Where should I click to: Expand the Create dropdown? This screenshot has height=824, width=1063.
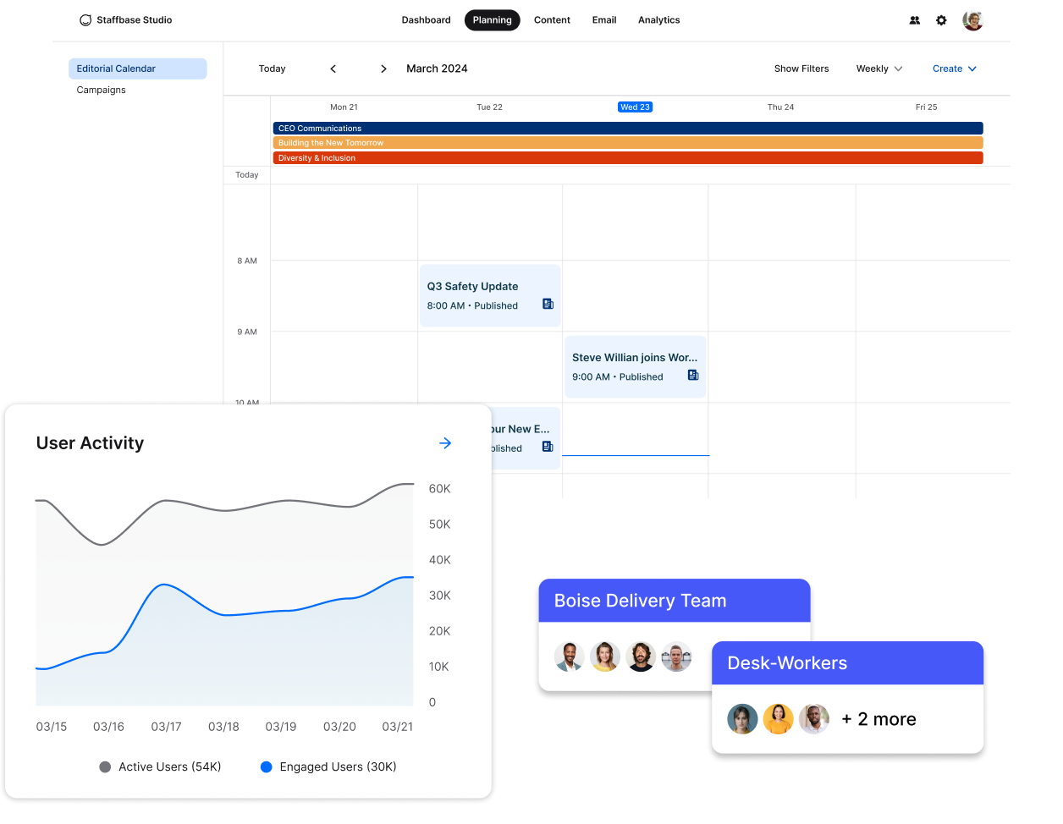954,69
